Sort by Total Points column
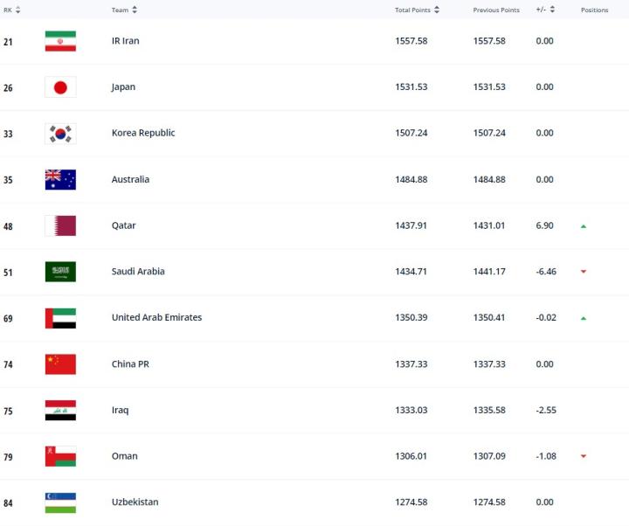 pyautogui.click(x=417, y=10)
